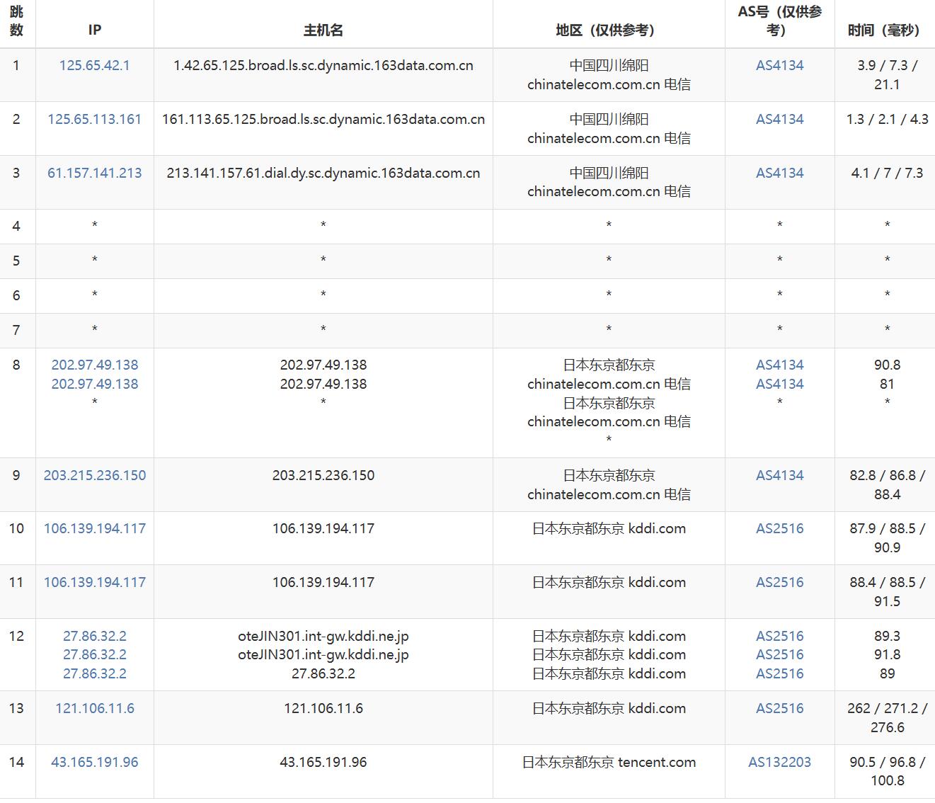The height and width of the screenshot is (803, 935).
Task: Click the time value 90.8 in hop 8
Action: coord(887,365)
